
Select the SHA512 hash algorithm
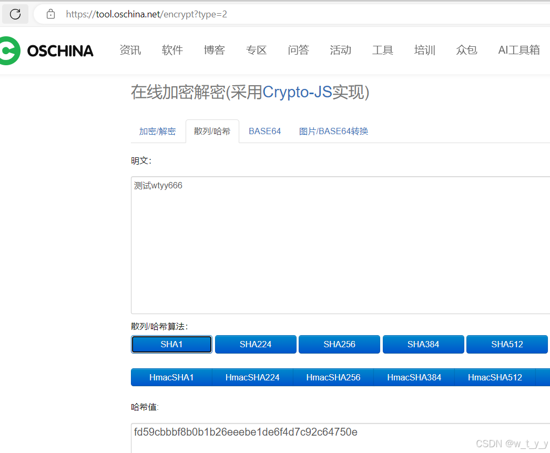(507, 344)
